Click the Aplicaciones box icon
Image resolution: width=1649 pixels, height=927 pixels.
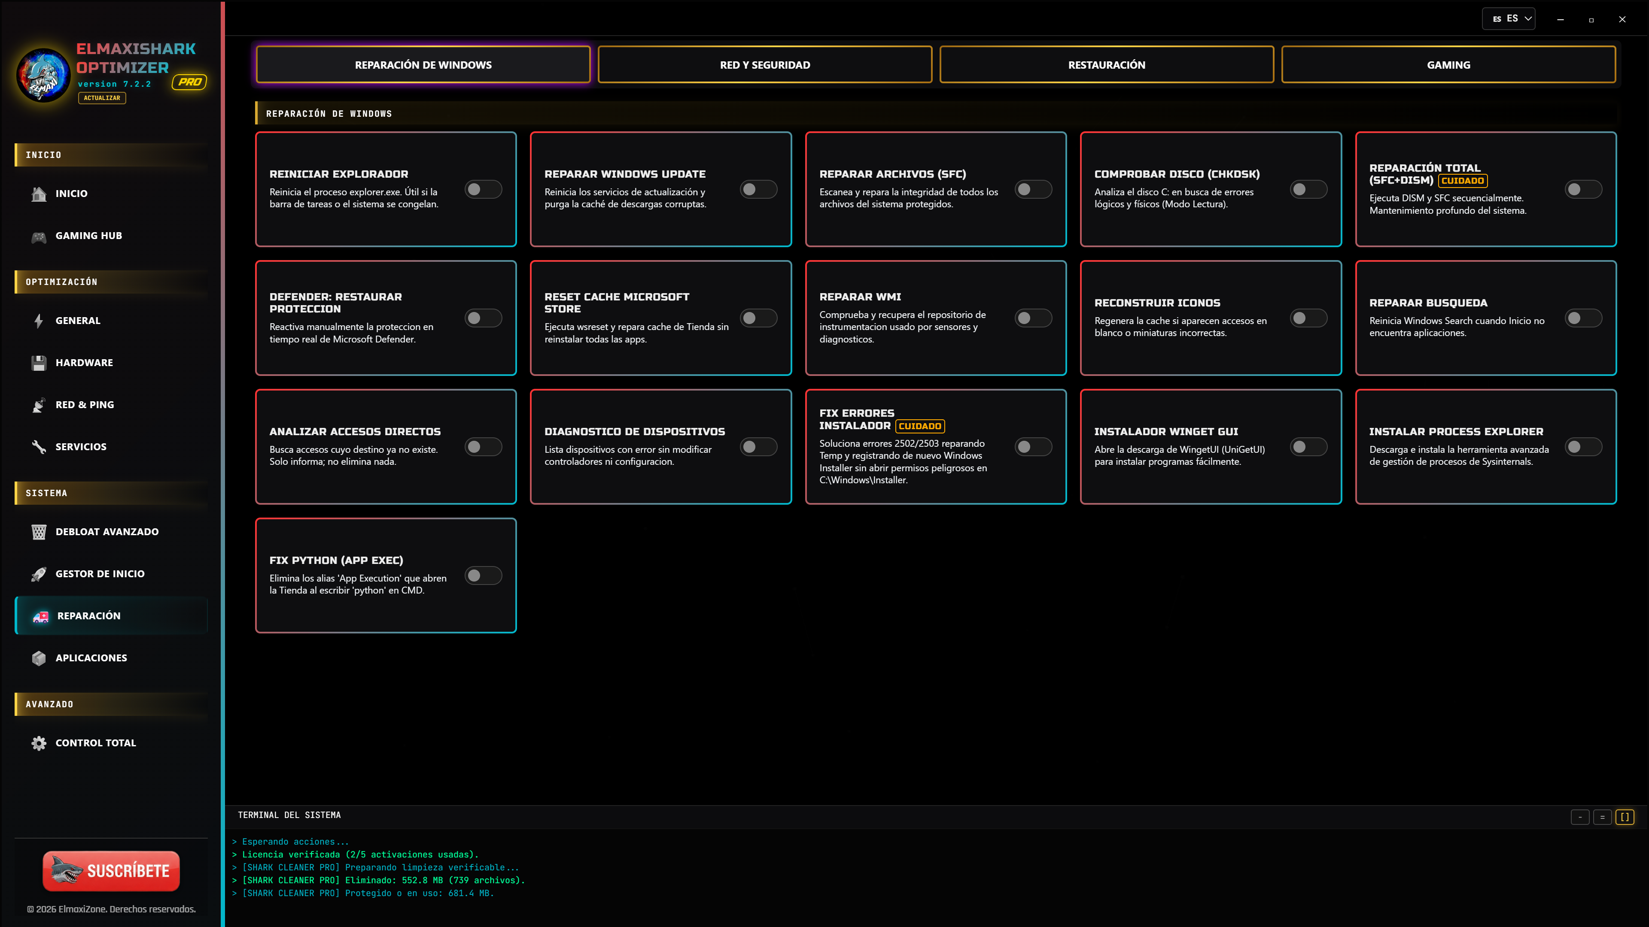pyautogui.click(x=39, y=658)
